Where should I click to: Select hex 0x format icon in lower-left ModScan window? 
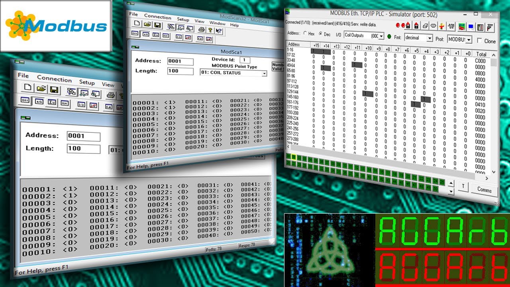click(65, 104)
